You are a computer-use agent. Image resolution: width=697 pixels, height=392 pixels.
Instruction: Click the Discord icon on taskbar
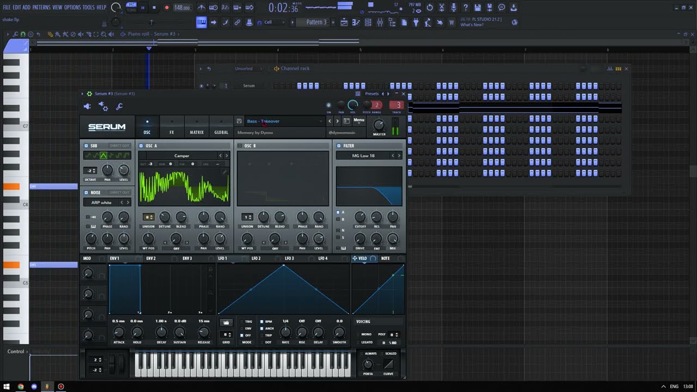tap(34, 387)
